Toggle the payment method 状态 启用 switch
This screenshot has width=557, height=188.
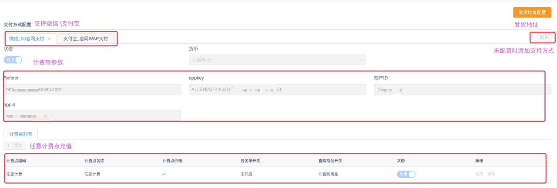pyautogui.click(x=13, y=60)
